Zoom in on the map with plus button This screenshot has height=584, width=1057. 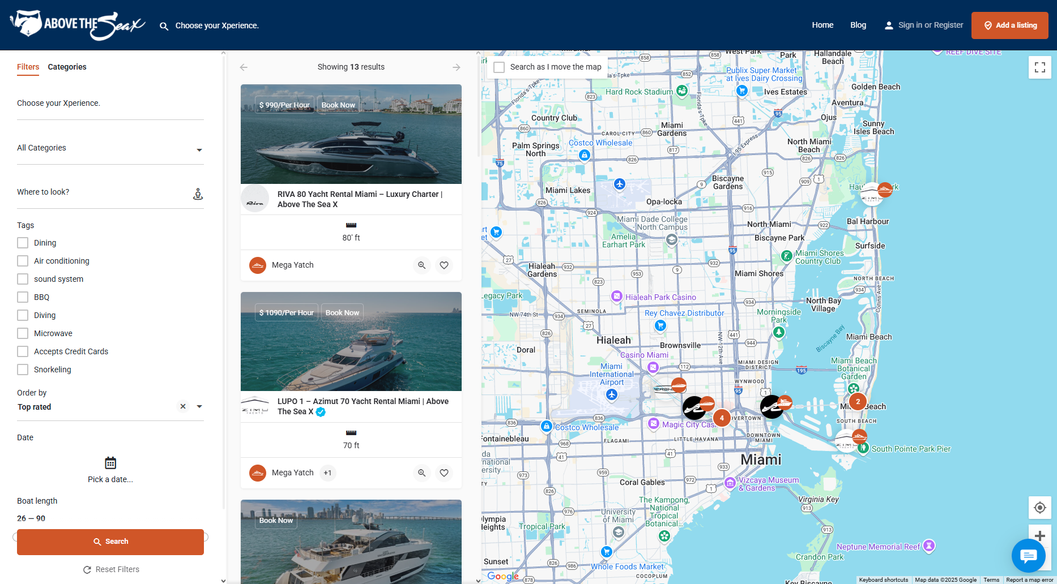tap(1040, 535)
